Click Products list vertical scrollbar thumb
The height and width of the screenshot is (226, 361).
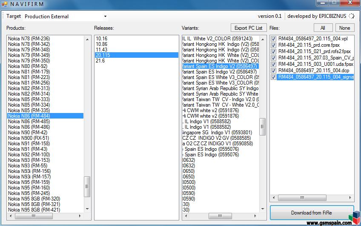click(x=87, y=186)
